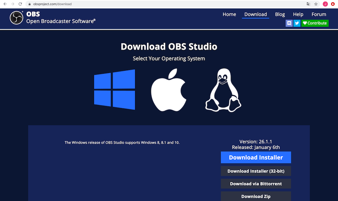
Task: Open the OBS Twitter icon
Action: (297, 23)
